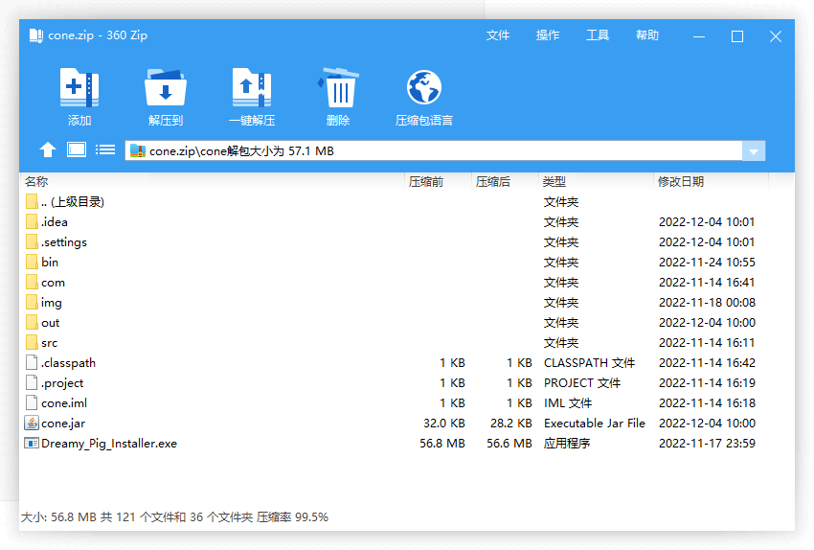Click the 一键解压 (One-click extract) icon
The image size is (814, 550).
point(252,89)
